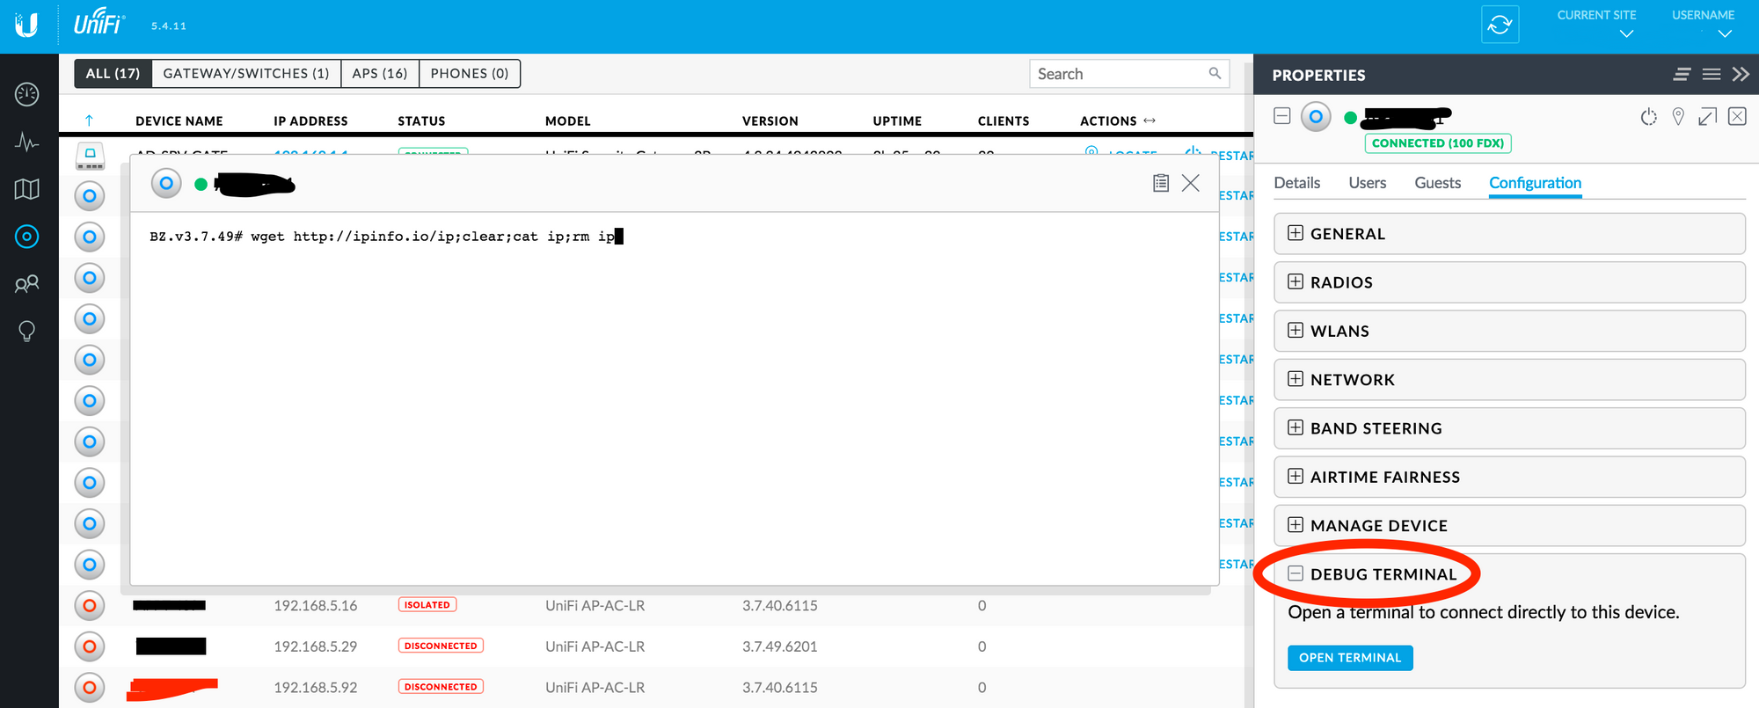Switch to the Users tab

point(1368,183)
